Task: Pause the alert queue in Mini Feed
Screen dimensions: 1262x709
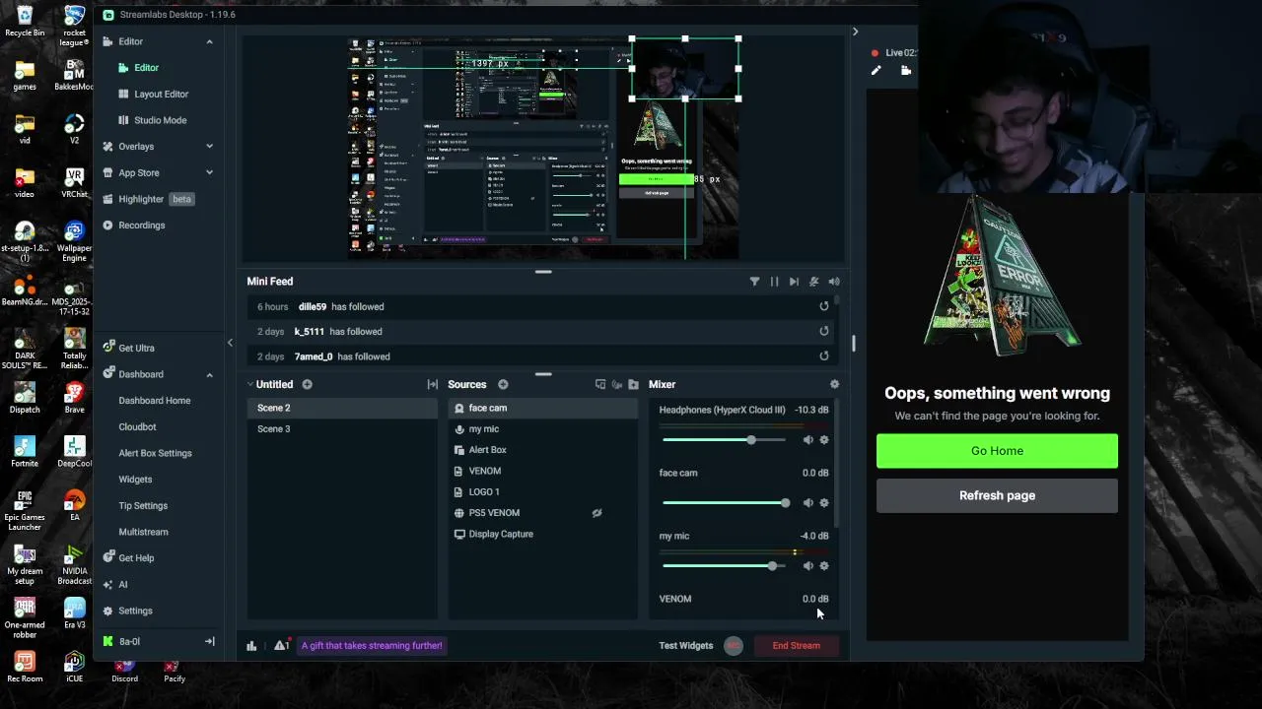Action: click(x=774, y=282)
